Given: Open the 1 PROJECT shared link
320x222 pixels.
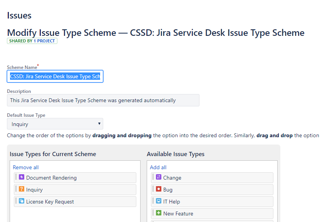Looking at the screenshot, I should click(44, 41).
